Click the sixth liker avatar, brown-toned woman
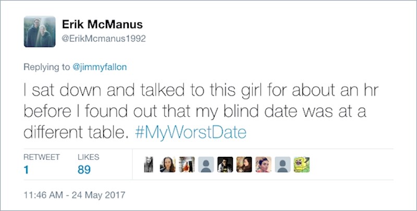417x211 pixels. [x=244, y=165]
